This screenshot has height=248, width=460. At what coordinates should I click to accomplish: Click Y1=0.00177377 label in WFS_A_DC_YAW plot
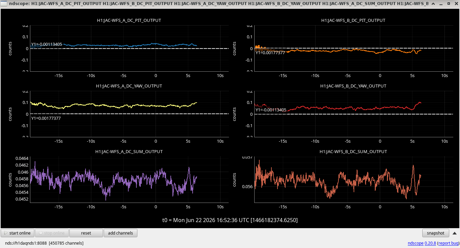click(46, 118)
